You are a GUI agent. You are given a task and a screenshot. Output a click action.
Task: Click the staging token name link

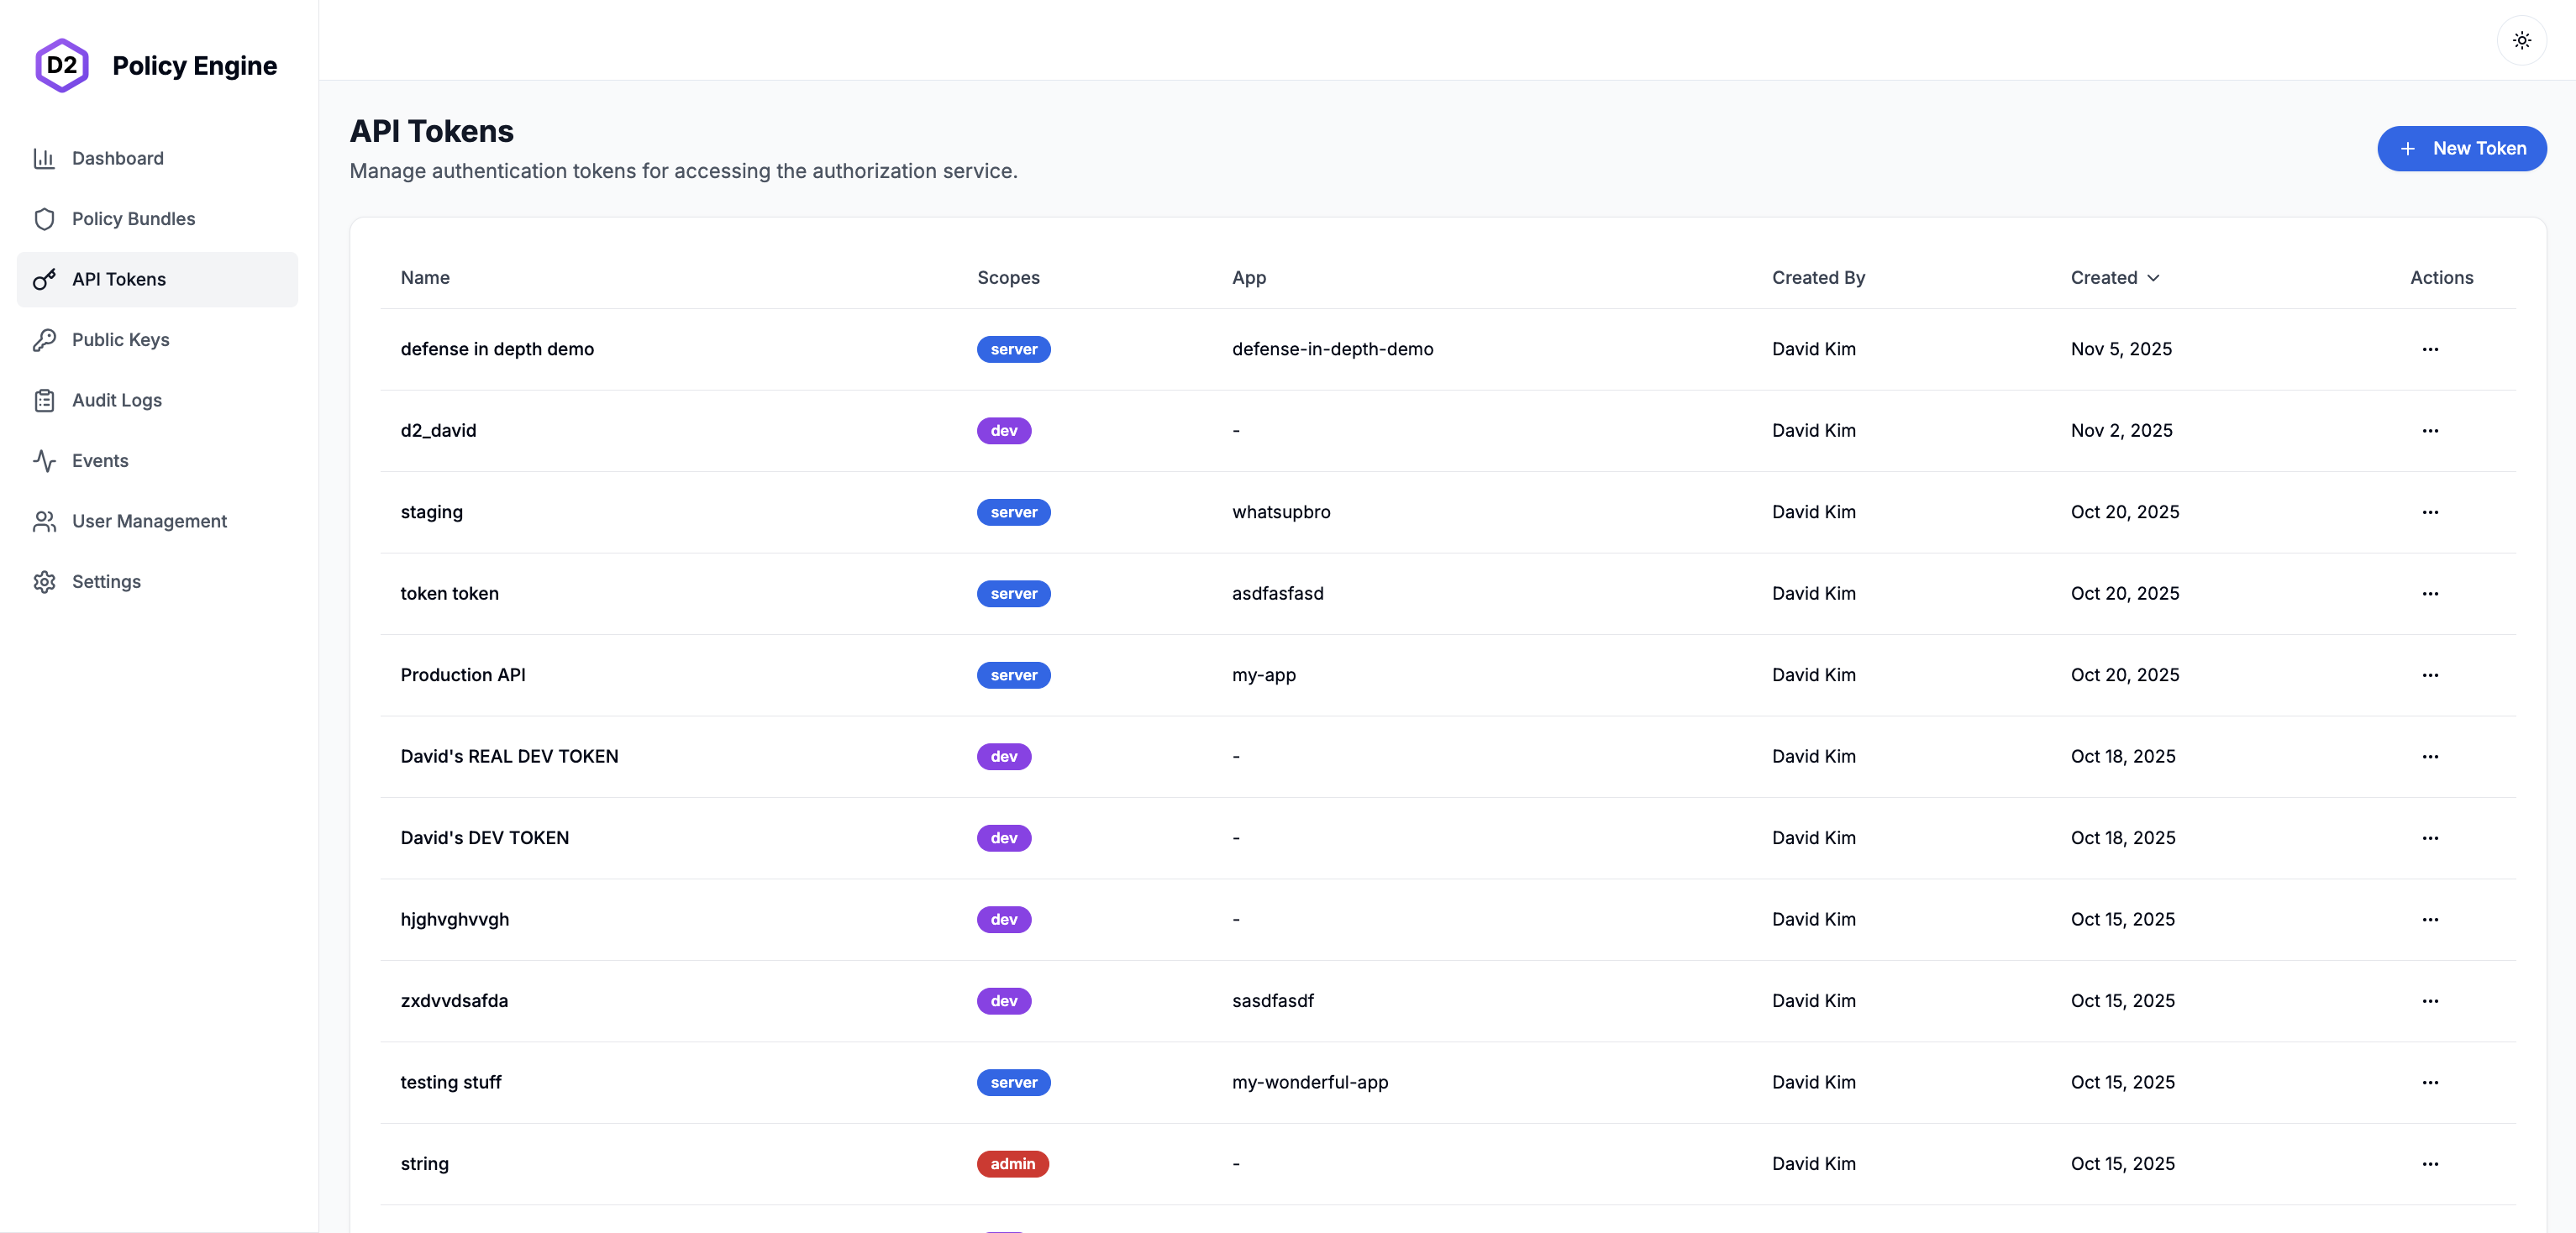point(431,512)
